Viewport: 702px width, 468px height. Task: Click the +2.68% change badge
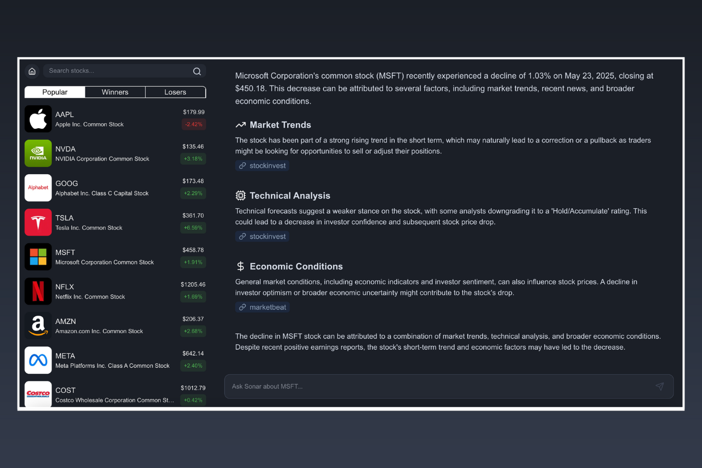193,332
